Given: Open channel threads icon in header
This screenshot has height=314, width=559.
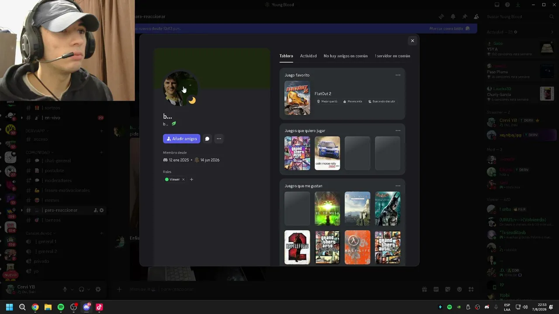Looking at the screenshot, I should (441, 17).
